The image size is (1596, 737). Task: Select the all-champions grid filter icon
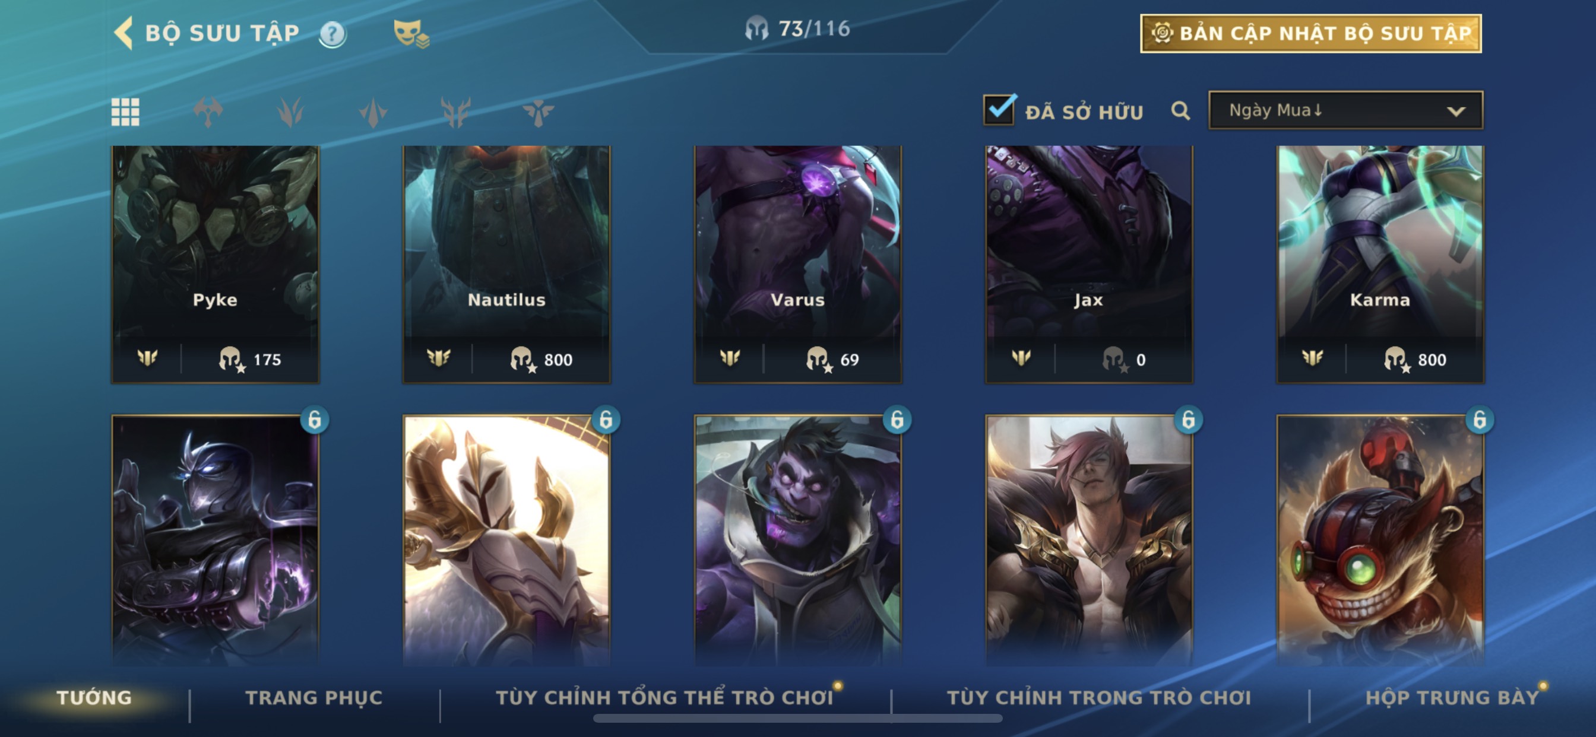point(125,112)
